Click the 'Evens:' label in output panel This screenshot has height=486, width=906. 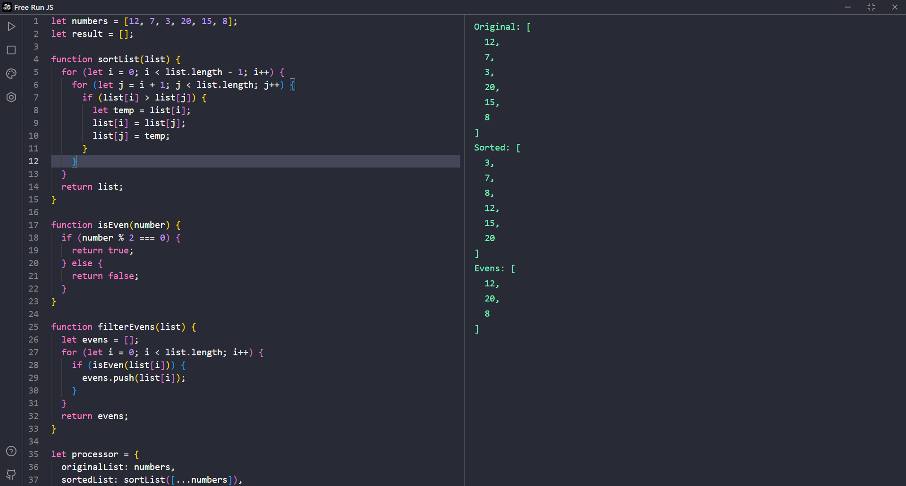(x=489, y=268)
